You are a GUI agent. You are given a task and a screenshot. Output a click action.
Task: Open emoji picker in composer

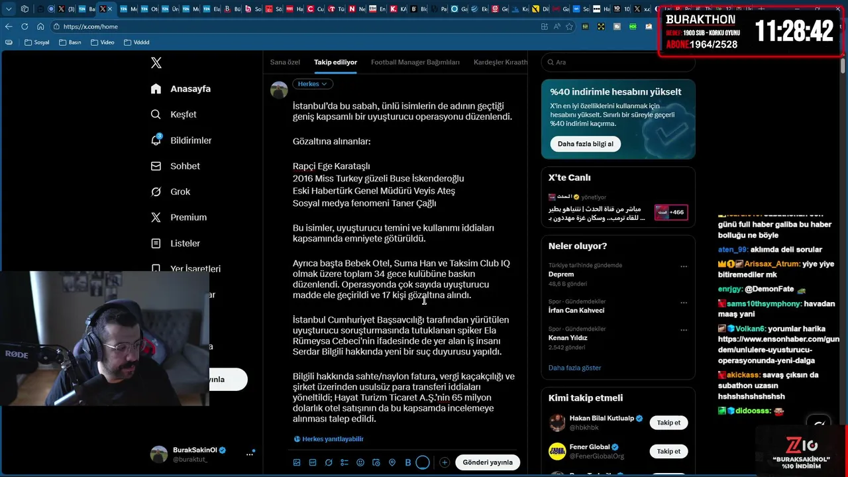click(x=360, y=462)
